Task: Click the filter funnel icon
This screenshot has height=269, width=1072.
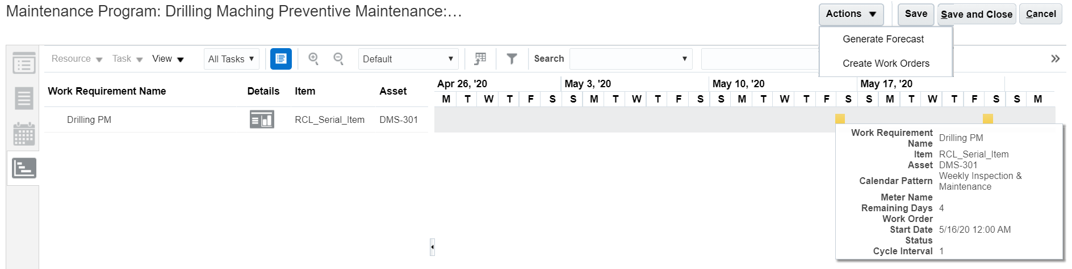Action: 512,58
